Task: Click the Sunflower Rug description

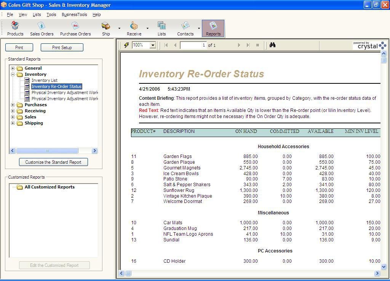Action: click(179, 190)
